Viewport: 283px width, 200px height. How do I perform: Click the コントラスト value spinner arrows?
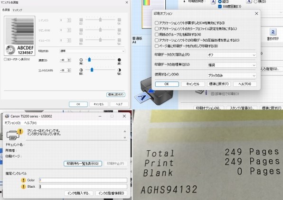pyautogui.click(x=69, y=70)
